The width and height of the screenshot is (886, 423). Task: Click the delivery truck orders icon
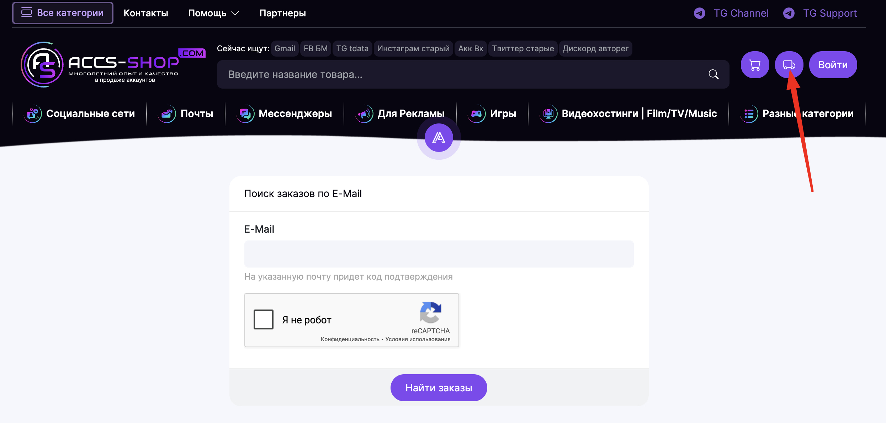789,65
